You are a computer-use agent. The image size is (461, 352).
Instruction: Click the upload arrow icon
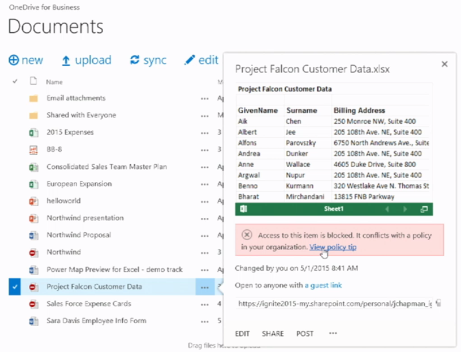pyautogui.click(x=66, y=60)
